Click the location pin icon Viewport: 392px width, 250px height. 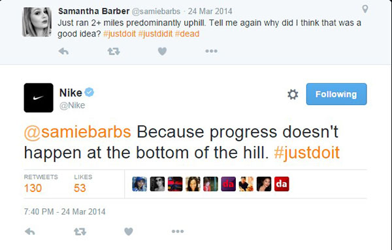pos(365,9)
